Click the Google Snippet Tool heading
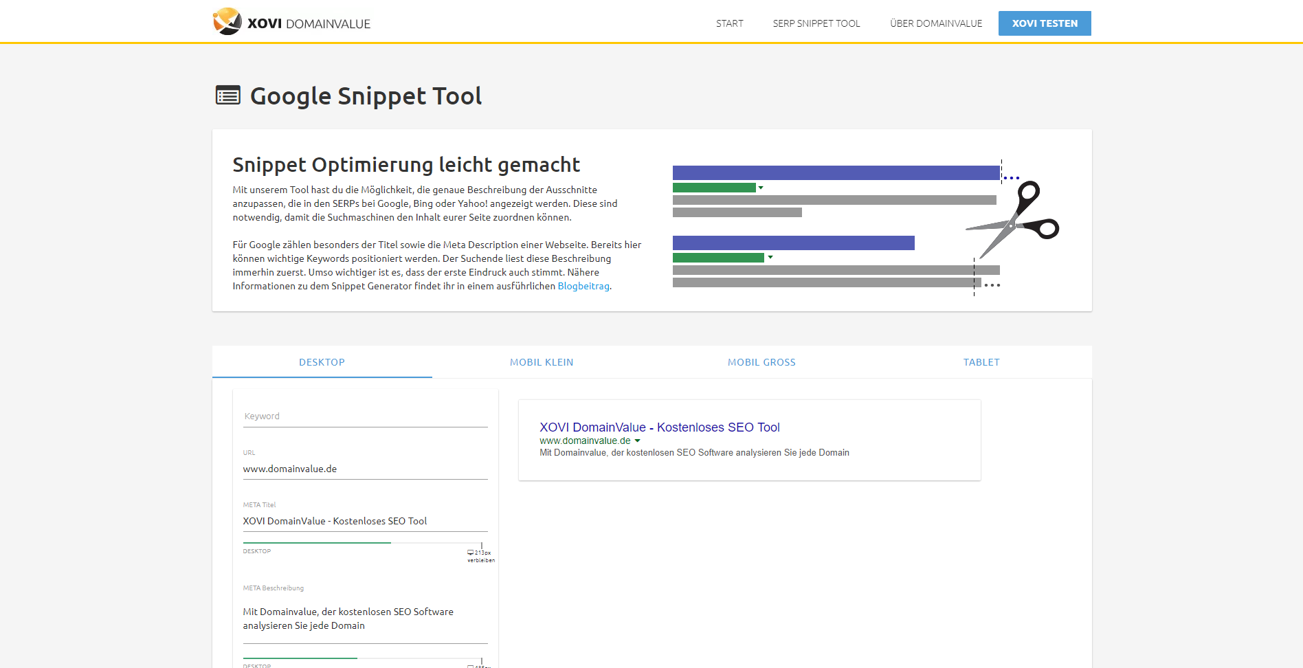Screen dimensions: 1303x668 [366, 96]
